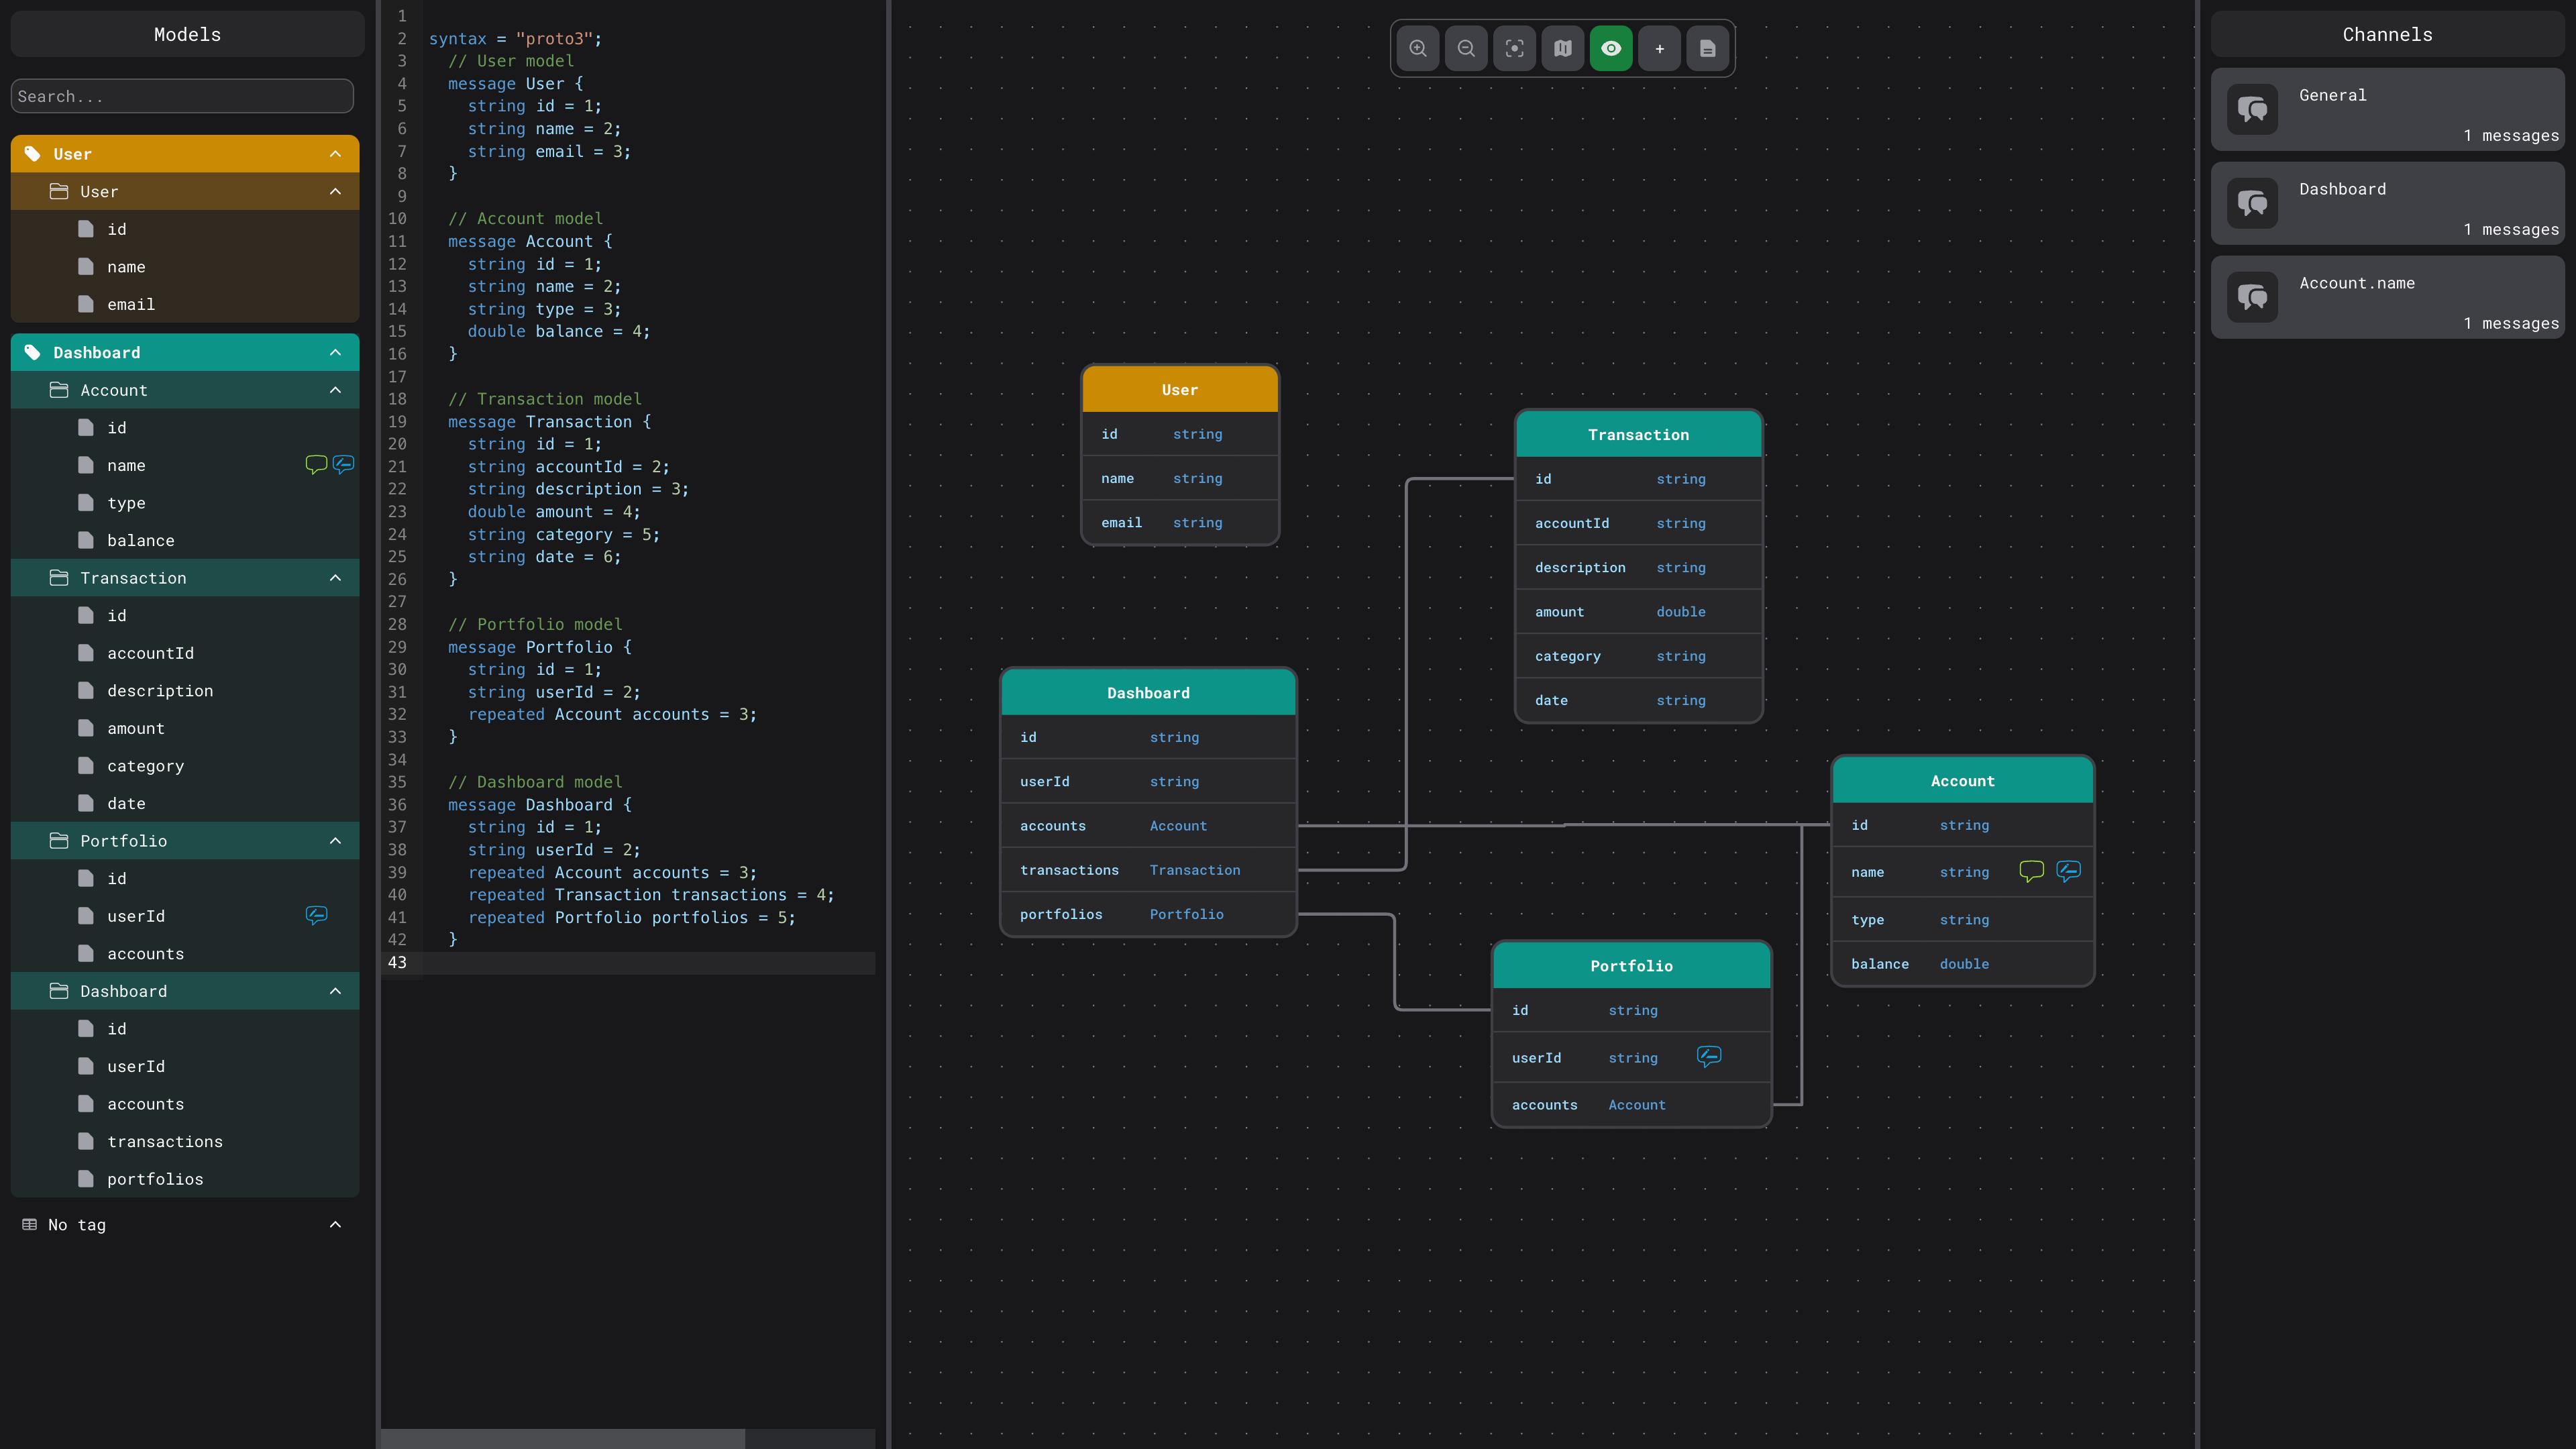Open the Dashboard channel

coord(2387,203)
